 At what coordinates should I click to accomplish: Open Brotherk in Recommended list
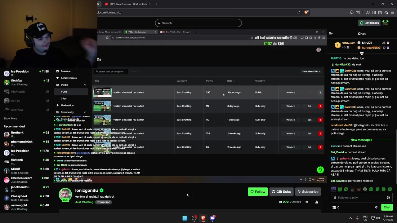[x=26, y=134]
